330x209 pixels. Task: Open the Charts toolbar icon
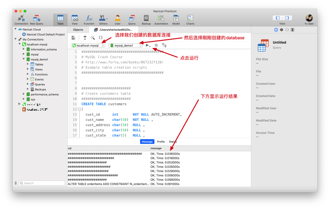(190, 20)
